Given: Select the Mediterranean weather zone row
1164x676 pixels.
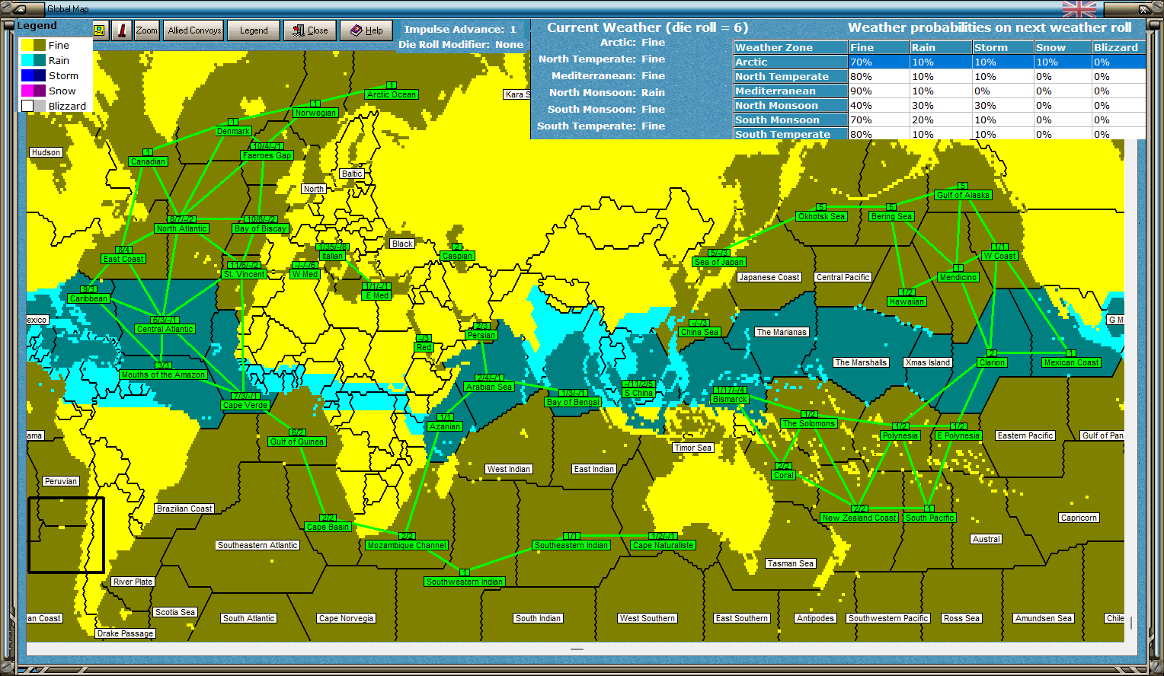Looking at the screenshot, I should (939, 91).
